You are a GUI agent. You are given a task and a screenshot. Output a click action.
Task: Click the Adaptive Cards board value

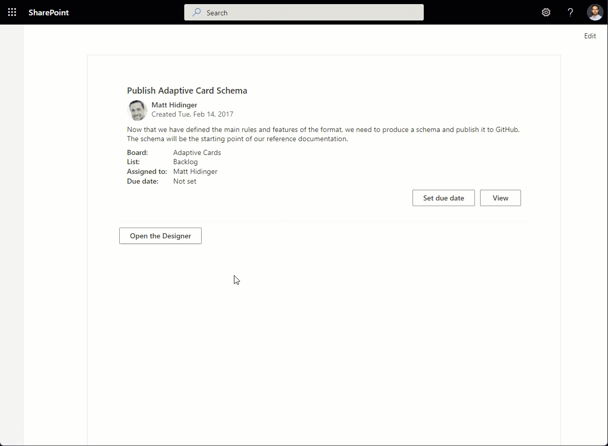(x=197, y=152)
